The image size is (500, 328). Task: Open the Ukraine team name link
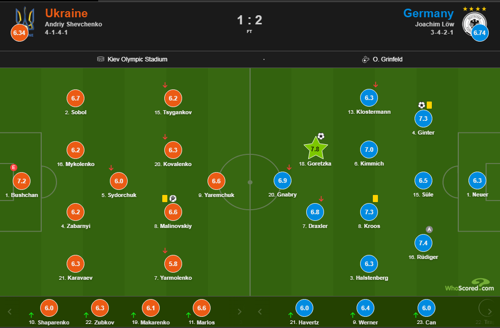66,13
